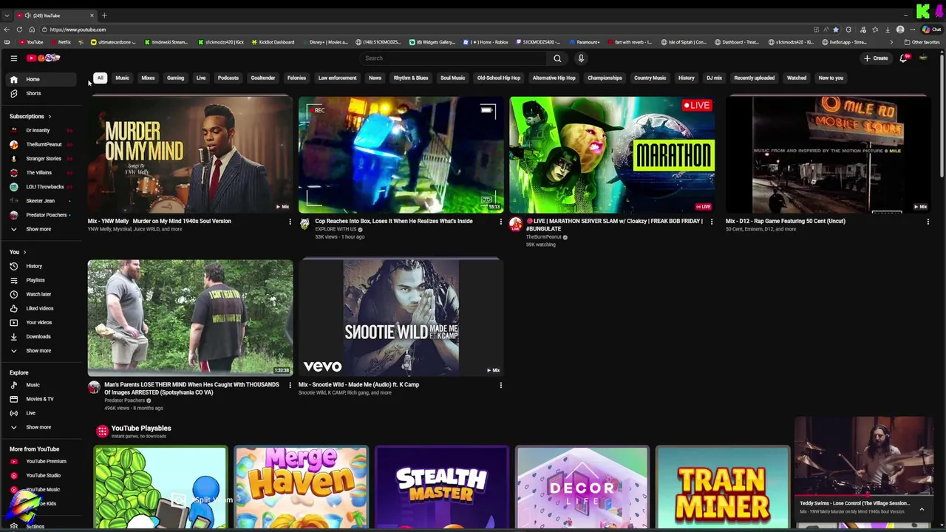This screenshot has height=532, width=946.
Task: Click the browser back arrow
Action: click(x=7, y=30)
